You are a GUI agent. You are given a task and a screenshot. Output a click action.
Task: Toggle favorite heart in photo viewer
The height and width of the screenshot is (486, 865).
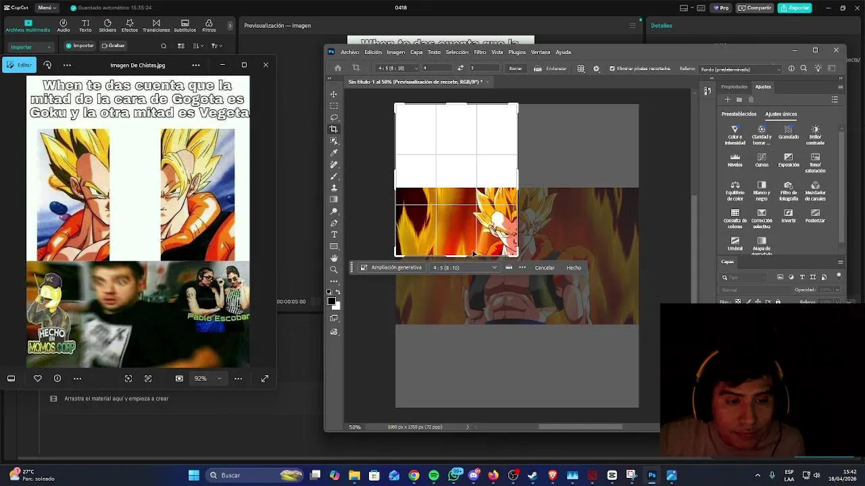38,379
